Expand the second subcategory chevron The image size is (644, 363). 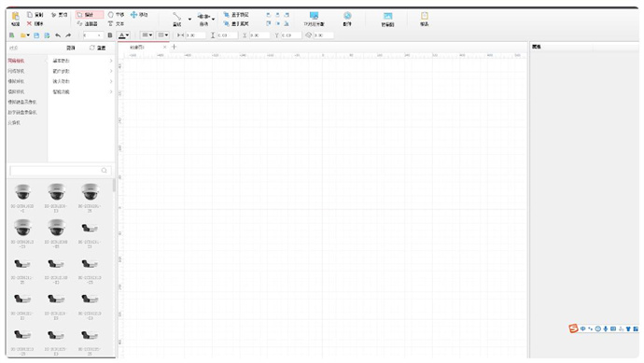point(111,71)
